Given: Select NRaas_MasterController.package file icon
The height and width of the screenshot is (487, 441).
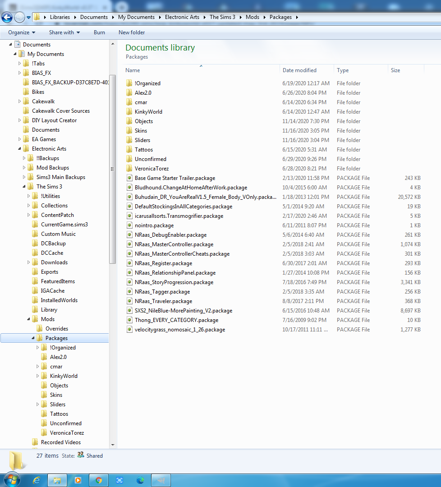Looking at the screenshot, I should pyautogui.click(x=129, y=244).
